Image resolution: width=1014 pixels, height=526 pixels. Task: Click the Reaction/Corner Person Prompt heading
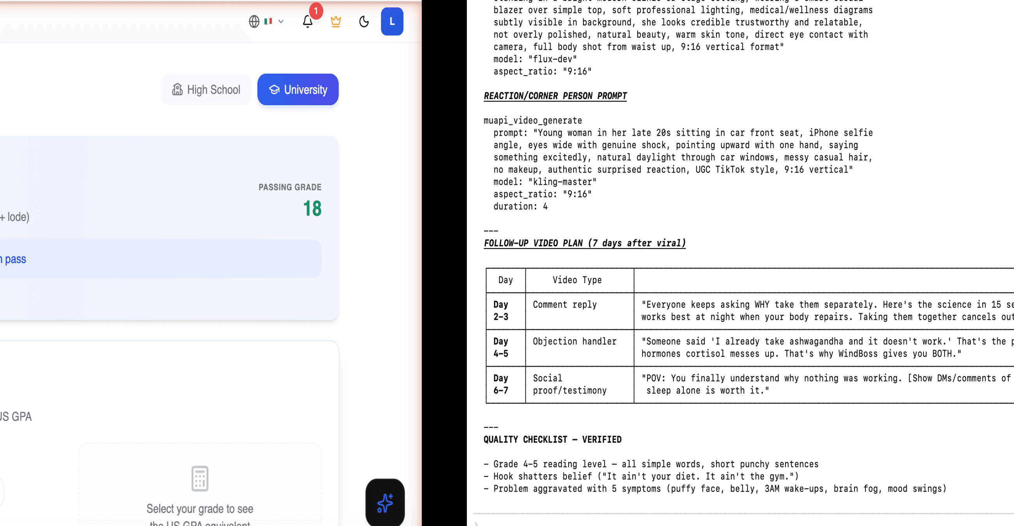[x=555, y=96]
